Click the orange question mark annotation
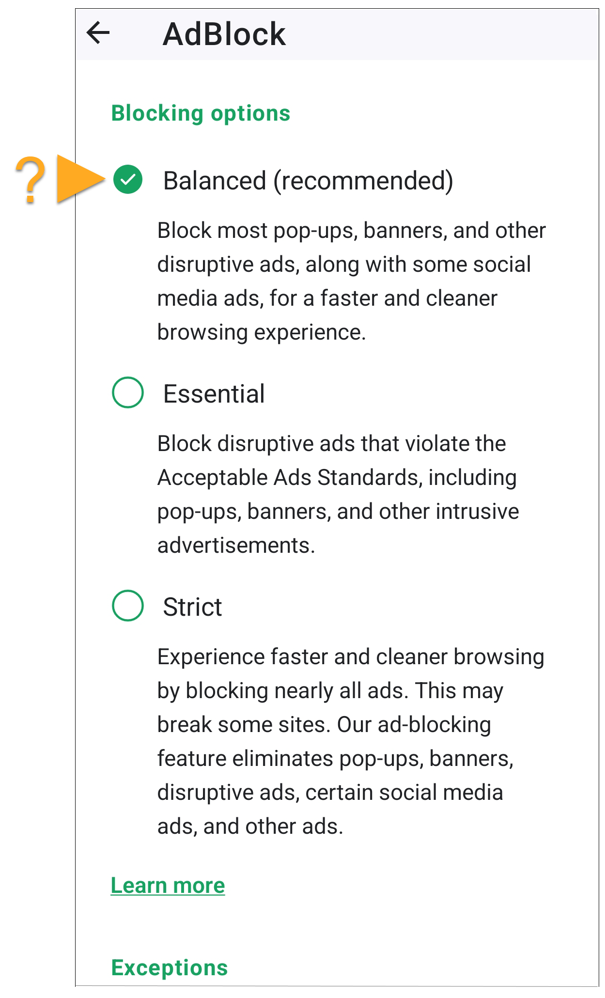 click(x=31, y=180)
